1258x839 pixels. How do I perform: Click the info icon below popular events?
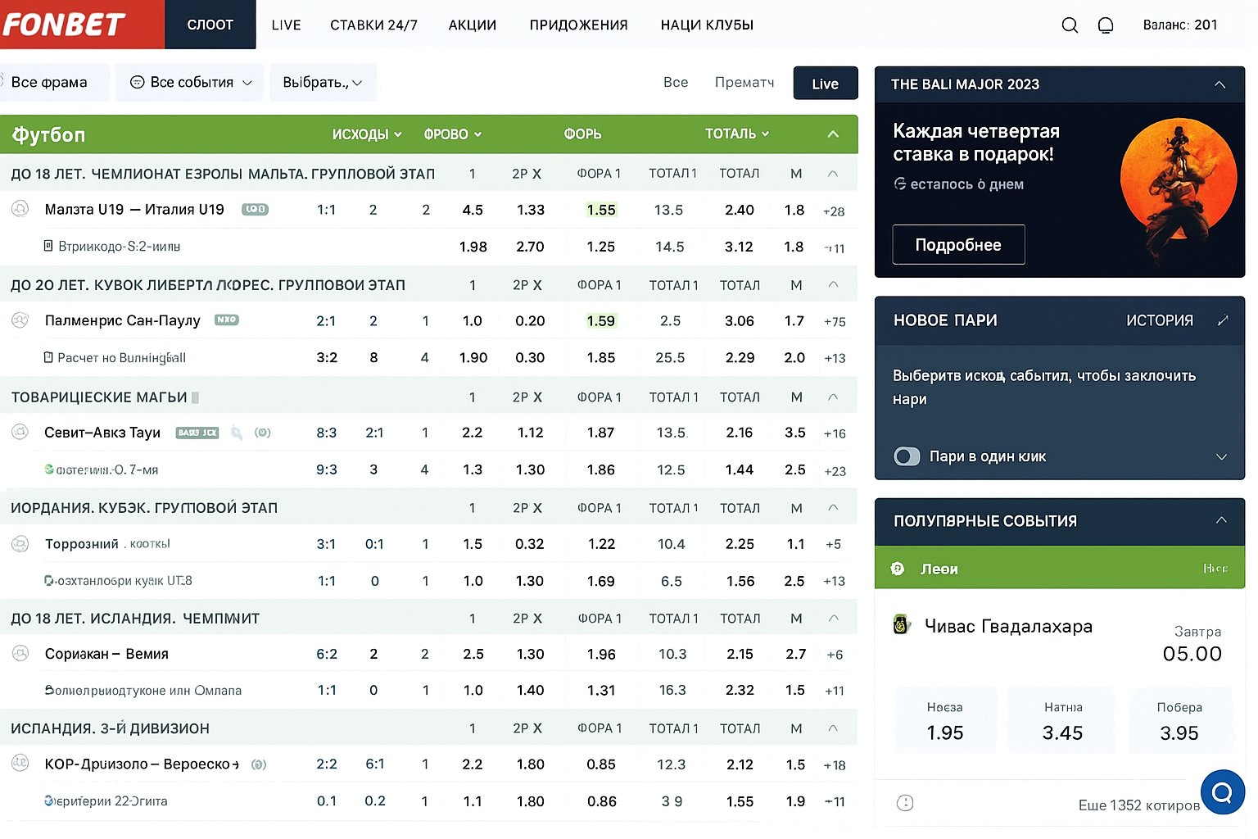pyautogui.click(x=905, y=803)
